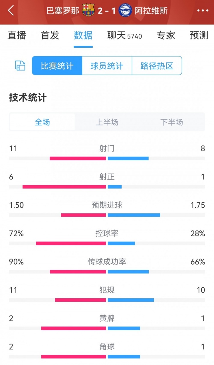Go to the 专家 experts section
Screen dimensions: 214x365
tap(166, 35)
